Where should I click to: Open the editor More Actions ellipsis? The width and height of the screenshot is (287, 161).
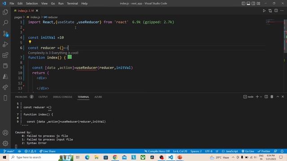(282, 11)
